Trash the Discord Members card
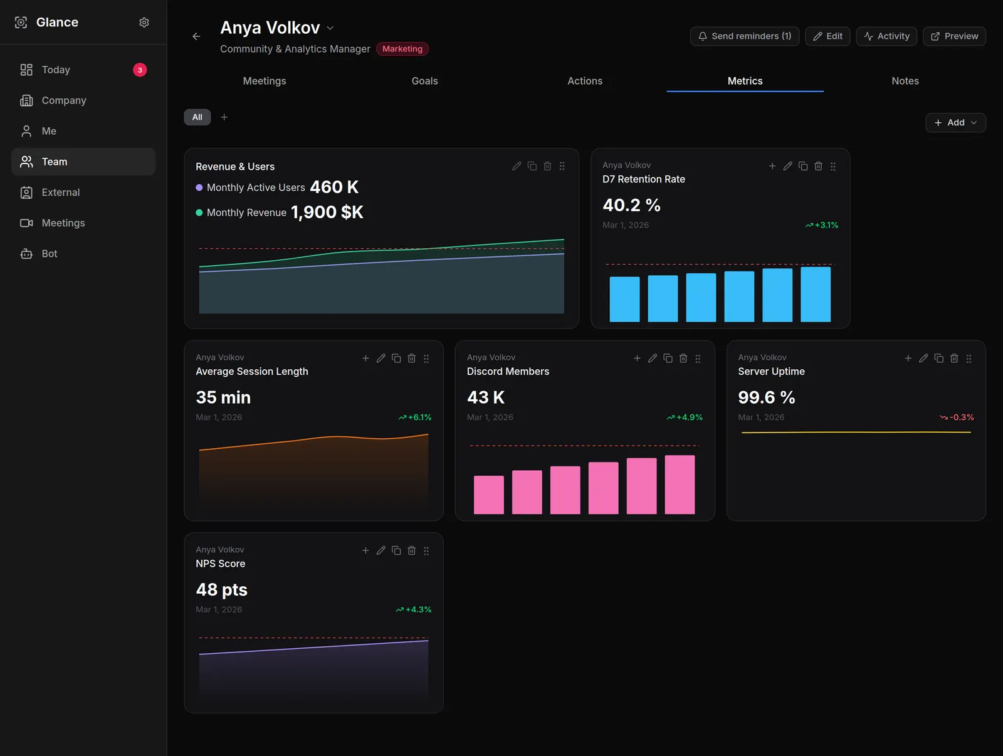The image size is (1003, 756). pyautogui.click(x=683, y=359)
